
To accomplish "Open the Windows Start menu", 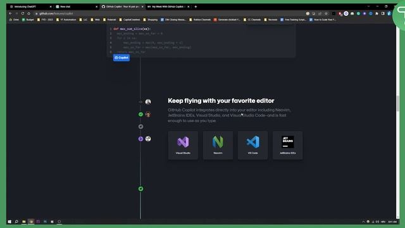I will click(9, 222).
